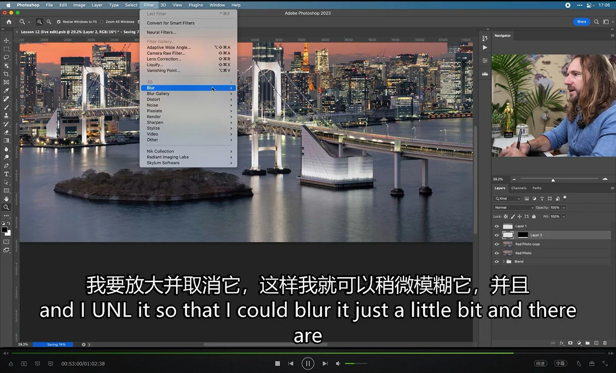Pause the video player
The width and height of the screenshot is (616, 373).
[307, 364]
